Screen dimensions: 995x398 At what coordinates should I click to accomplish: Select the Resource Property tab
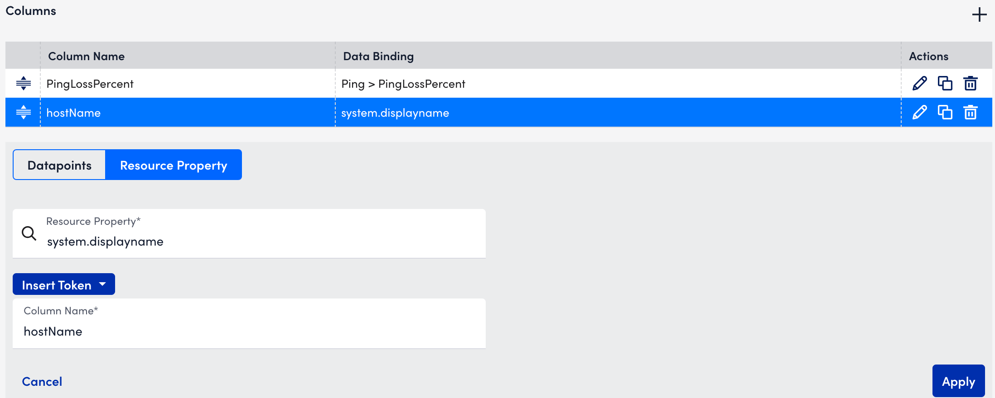click(174, 165)
